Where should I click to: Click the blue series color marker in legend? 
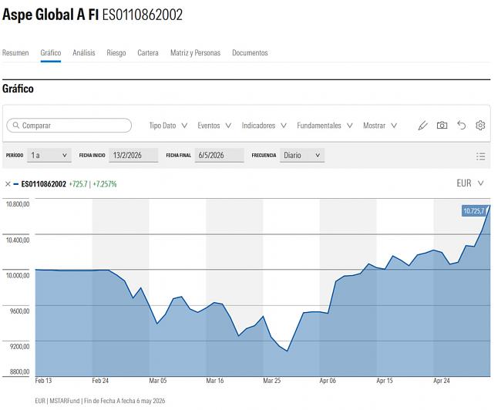tap(16, 184)
